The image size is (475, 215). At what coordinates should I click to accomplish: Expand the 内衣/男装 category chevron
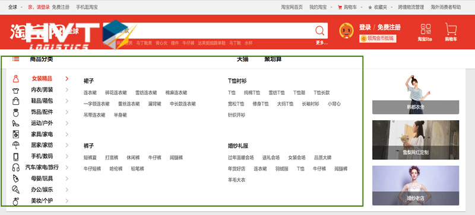coord(67,90)
